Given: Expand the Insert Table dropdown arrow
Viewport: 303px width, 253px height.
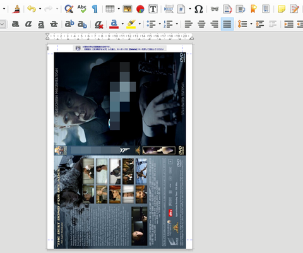Looking at the screenshot, I should (x=119, y=9).
